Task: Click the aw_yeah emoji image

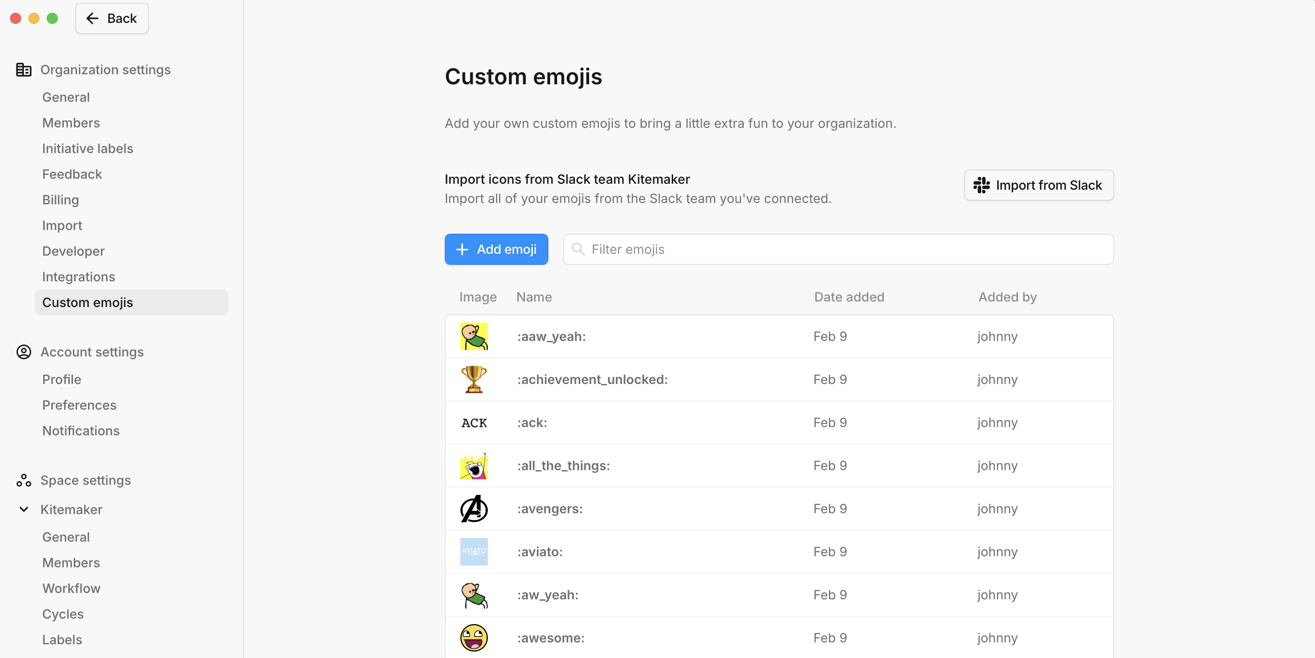Action: (474, 595)
